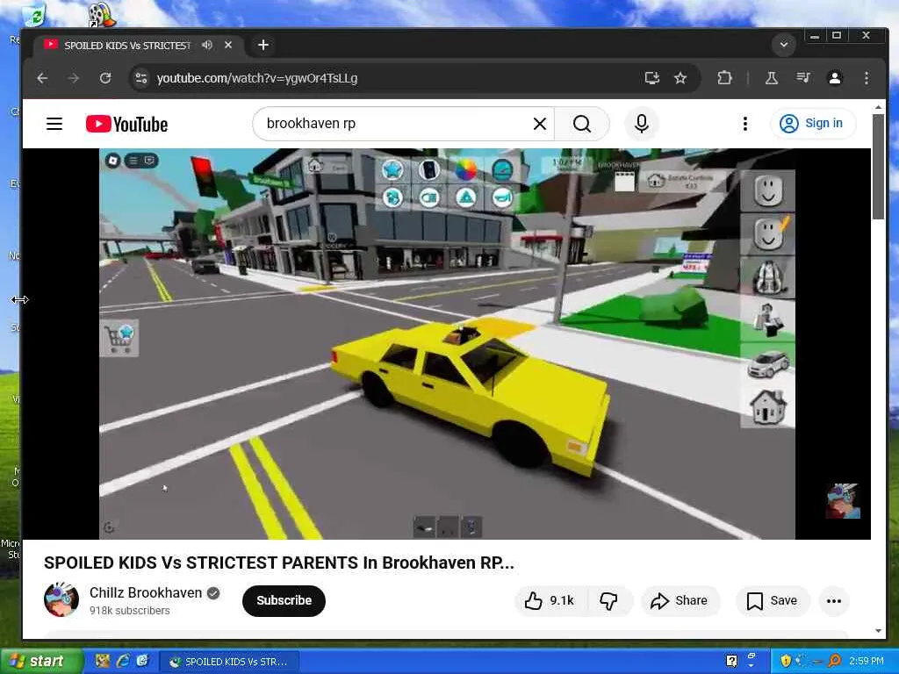The width and height of the screenshot is (899, 674).
Task: Click the video title text
Action: click(x=278, y=563)
